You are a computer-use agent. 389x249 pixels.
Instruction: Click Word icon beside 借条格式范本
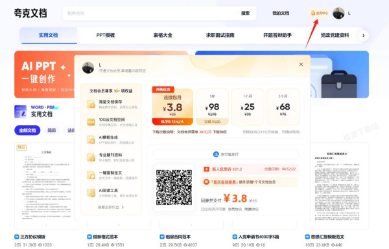pyautogui.click(x=89, y=237)
